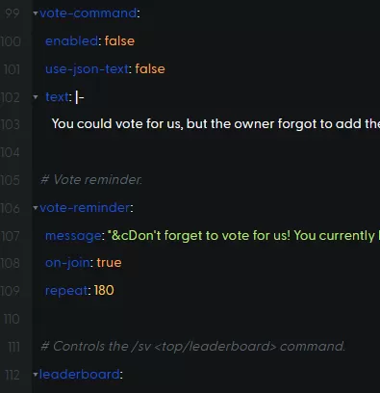Click line number 105 in gutter
Screen dimensions: 380x393
pos(11,180)
